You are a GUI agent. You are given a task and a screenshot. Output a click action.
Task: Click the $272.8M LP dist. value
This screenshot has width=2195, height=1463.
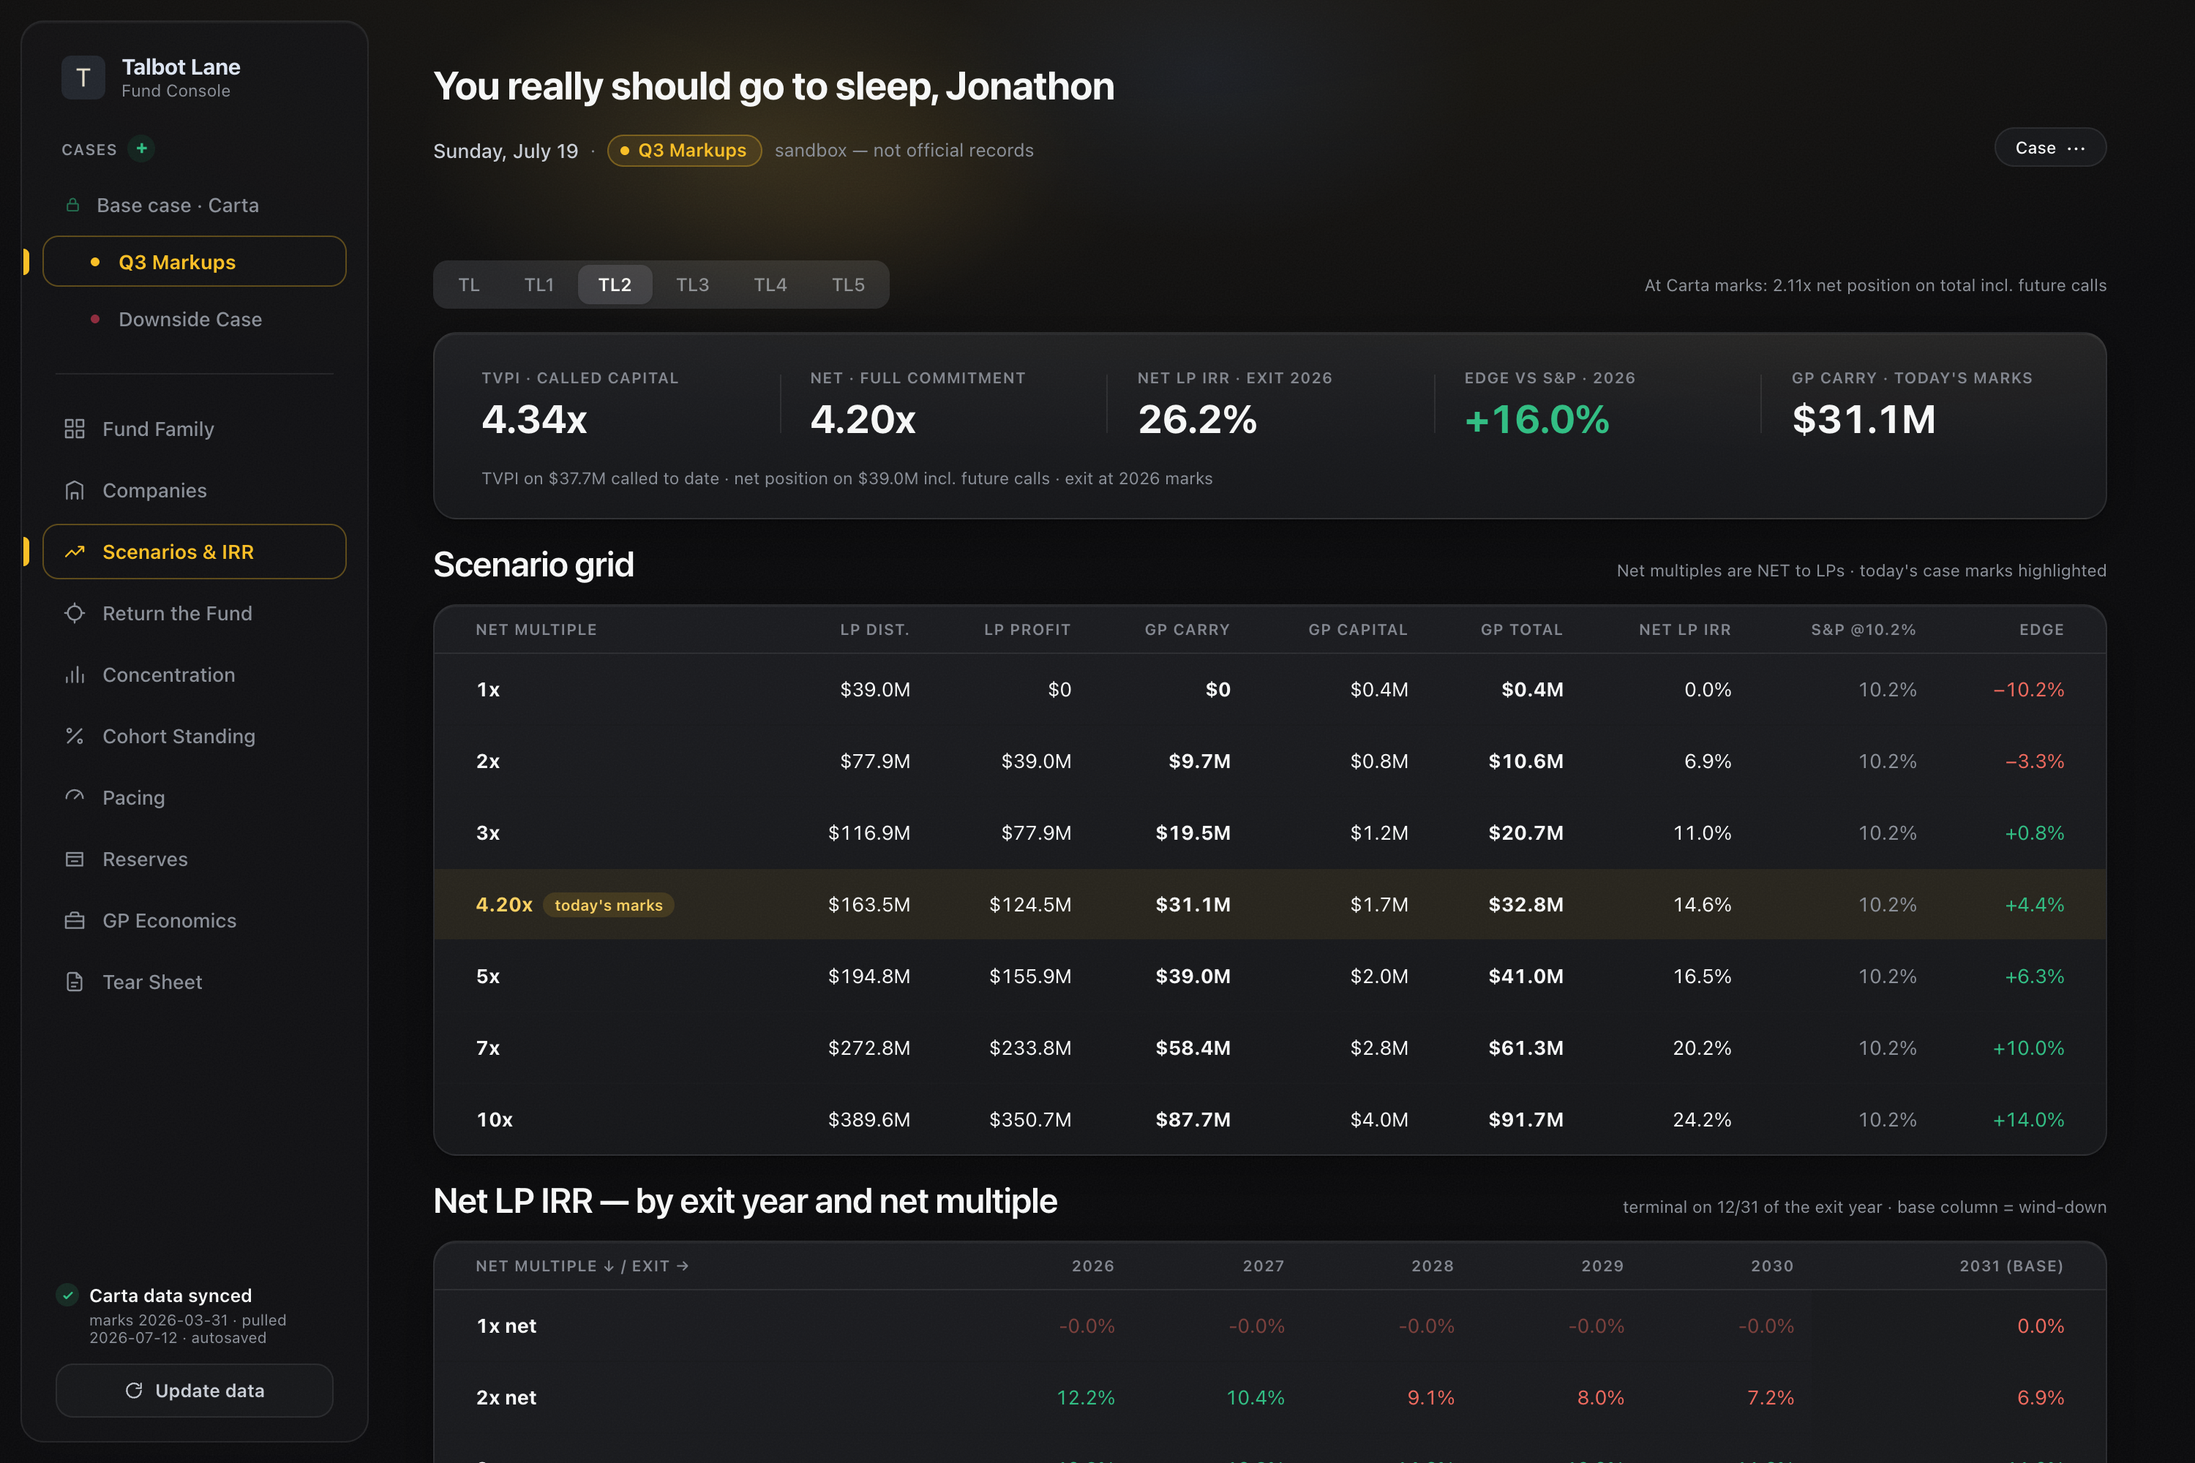[869, 1048]
